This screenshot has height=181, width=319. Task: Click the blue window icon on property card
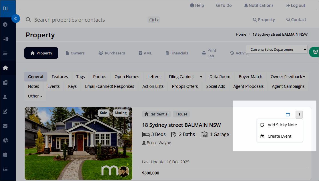tap(288, 115)
